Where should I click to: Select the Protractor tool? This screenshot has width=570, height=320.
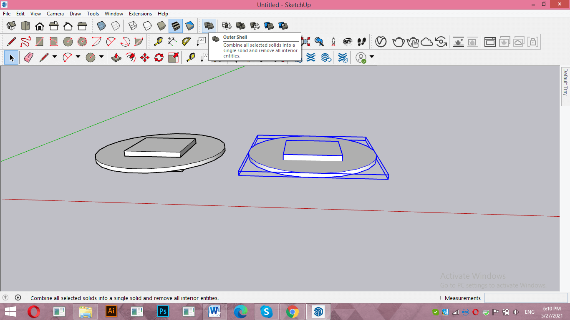point(187,42)
